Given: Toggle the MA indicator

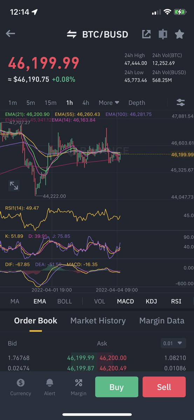Looking at the screenshot, I should click(15, 301).
